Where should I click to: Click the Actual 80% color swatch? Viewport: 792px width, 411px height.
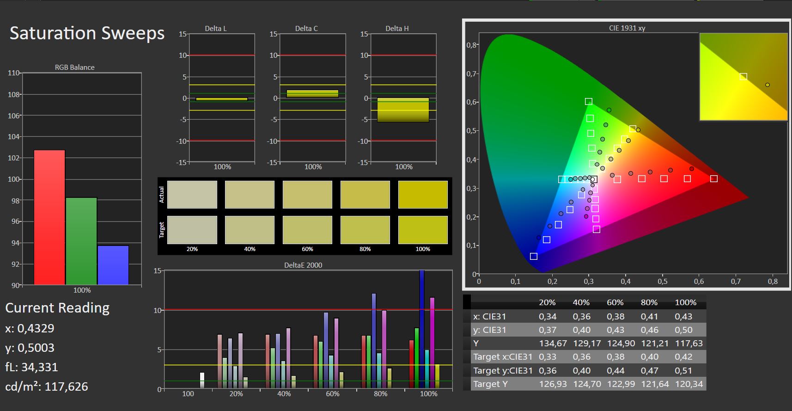[x=365, y=195]
